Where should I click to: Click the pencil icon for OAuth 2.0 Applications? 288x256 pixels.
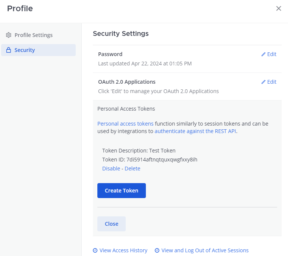pos(263,82)
